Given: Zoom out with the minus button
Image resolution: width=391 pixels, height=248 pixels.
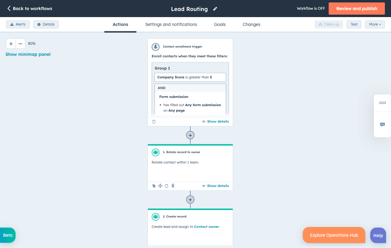Looking at the screenshot, I should click(x=20, y=44).
